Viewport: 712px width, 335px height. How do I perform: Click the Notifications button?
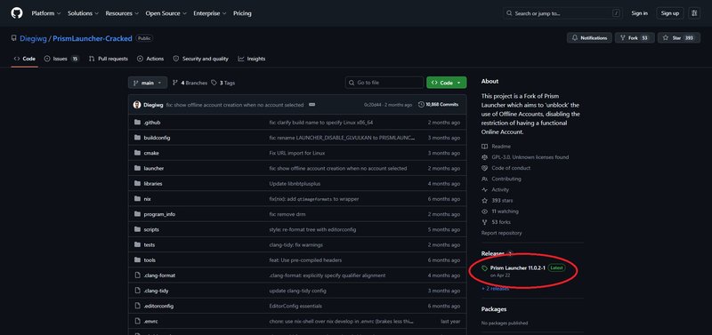click(x=589, y=38)
